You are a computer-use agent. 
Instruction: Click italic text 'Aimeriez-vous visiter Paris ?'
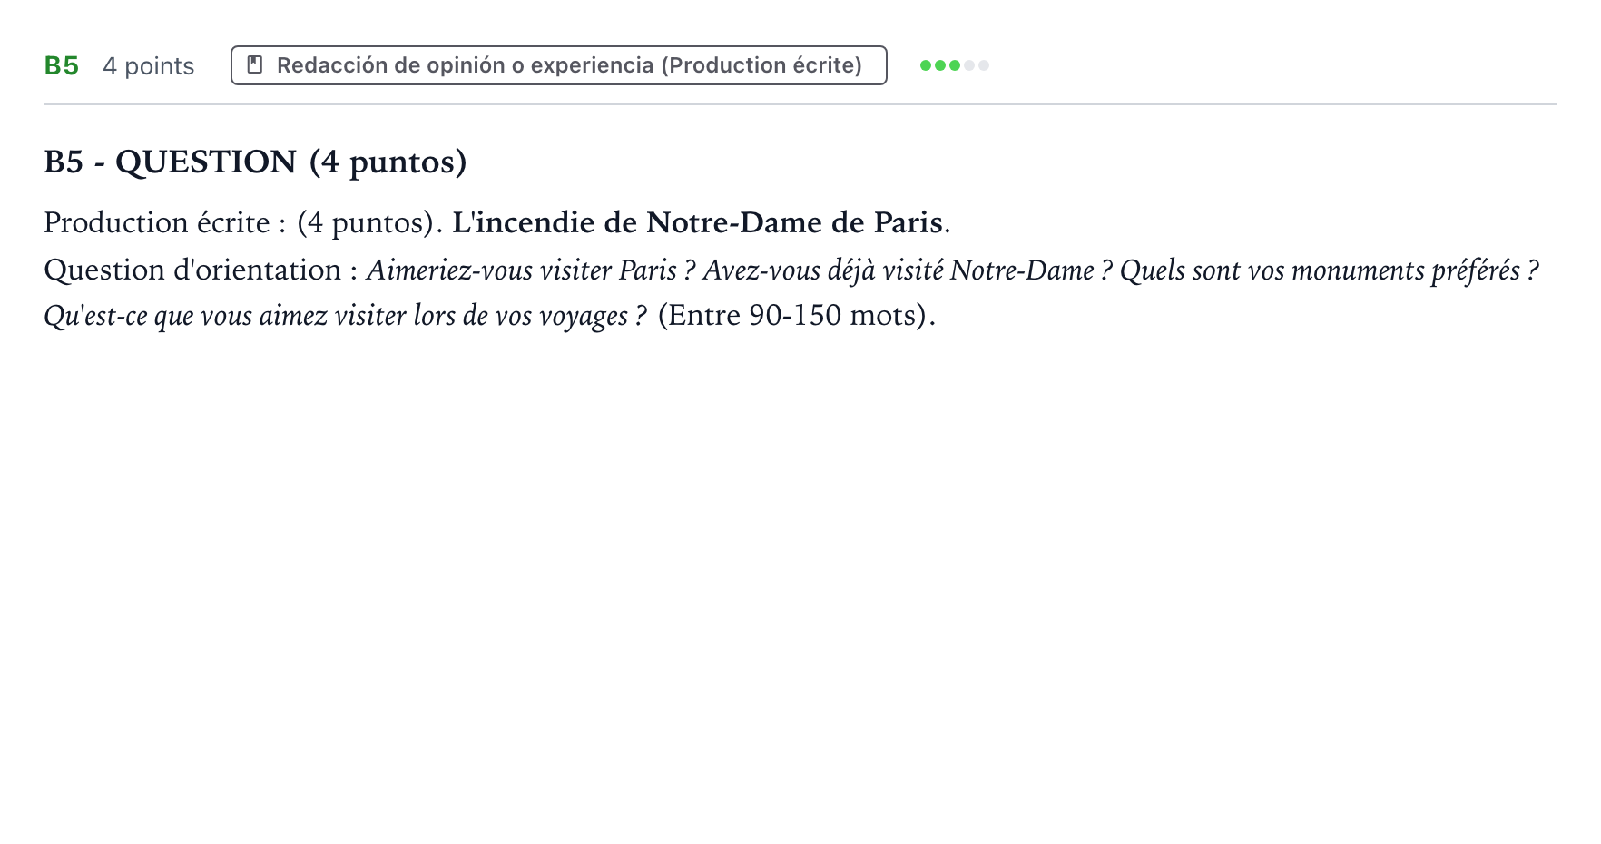click(531, 270)
